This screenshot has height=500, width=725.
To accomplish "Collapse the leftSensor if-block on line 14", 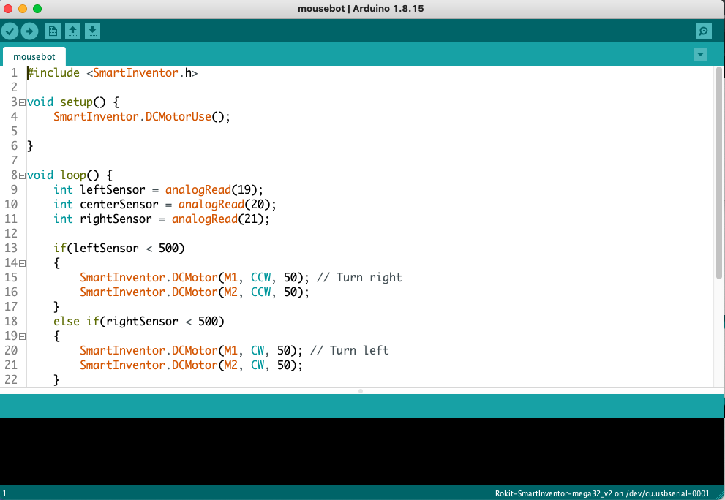I will point(23,263).
